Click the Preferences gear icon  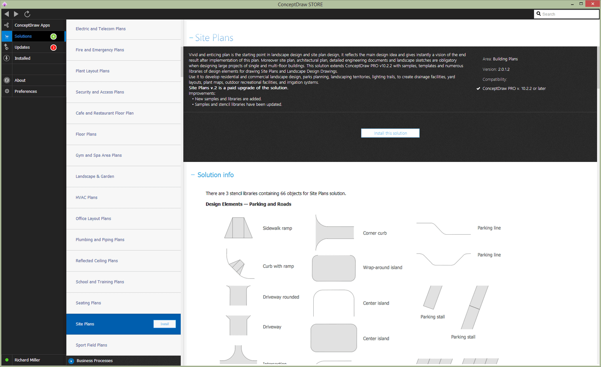(x=7, y=92)
